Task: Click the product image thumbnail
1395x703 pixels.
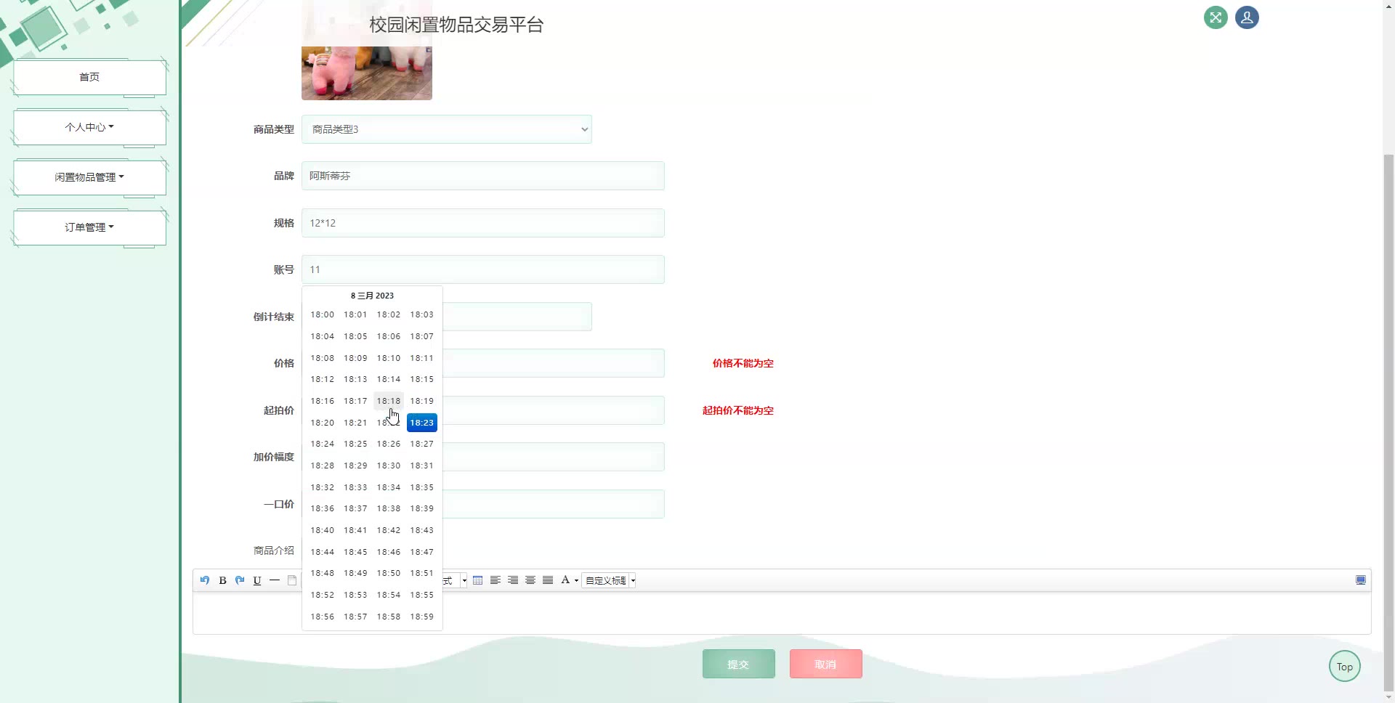Action: (x=367, y=73)
